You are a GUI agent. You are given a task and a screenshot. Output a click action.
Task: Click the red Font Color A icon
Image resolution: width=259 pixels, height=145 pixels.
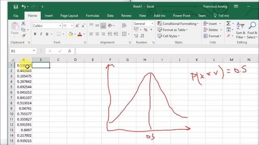(80, 34)
